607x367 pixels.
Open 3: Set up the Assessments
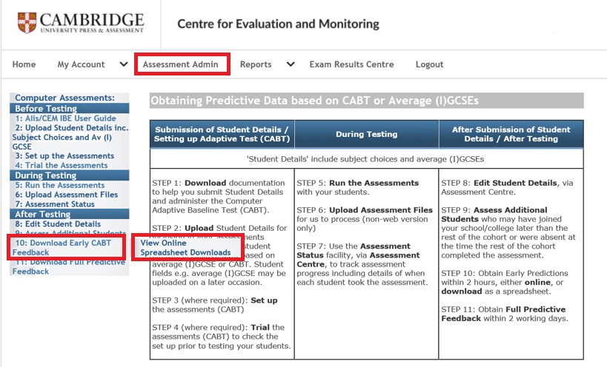[64, 155]
